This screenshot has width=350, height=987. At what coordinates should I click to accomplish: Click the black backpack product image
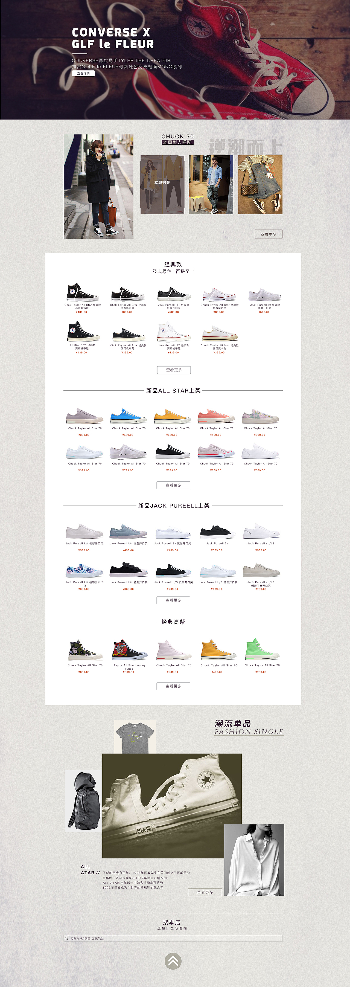[83, 801]
